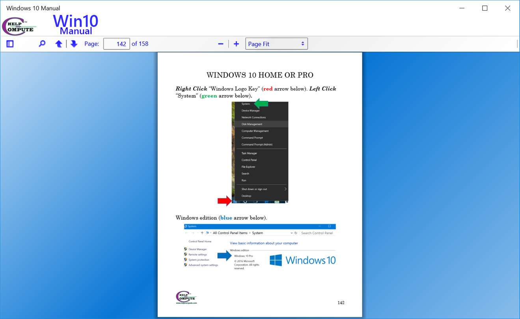
Task: Click the Windows 10 logo in document image
Action: click(x=303, y=260)
